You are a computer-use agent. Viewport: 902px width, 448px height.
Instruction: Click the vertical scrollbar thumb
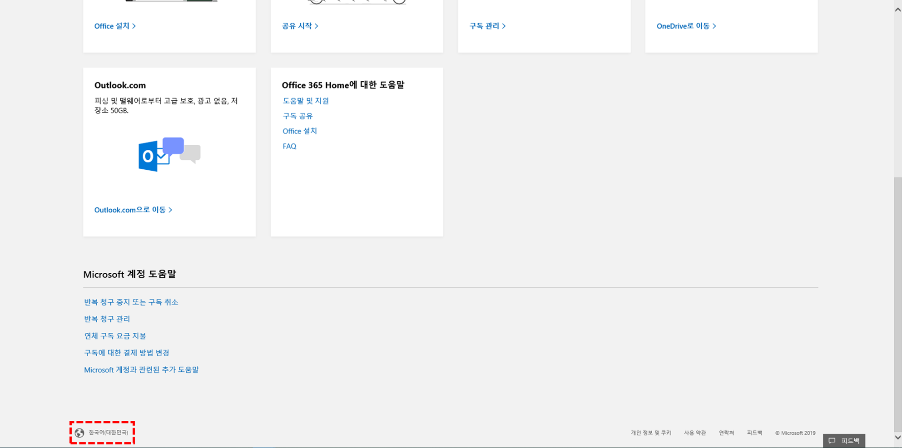(898, 304)
